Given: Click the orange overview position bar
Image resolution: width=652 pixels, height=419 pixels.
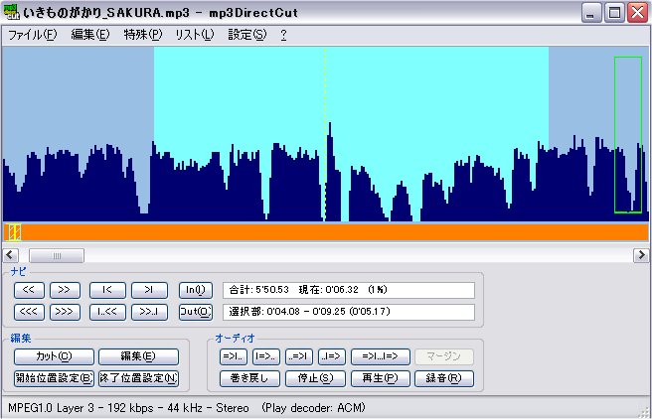Looking at the screenshot, I should 326,232.
